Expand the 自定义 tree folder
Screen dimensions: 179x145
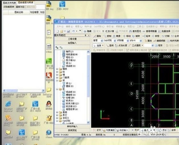click(x=57, y=118)
